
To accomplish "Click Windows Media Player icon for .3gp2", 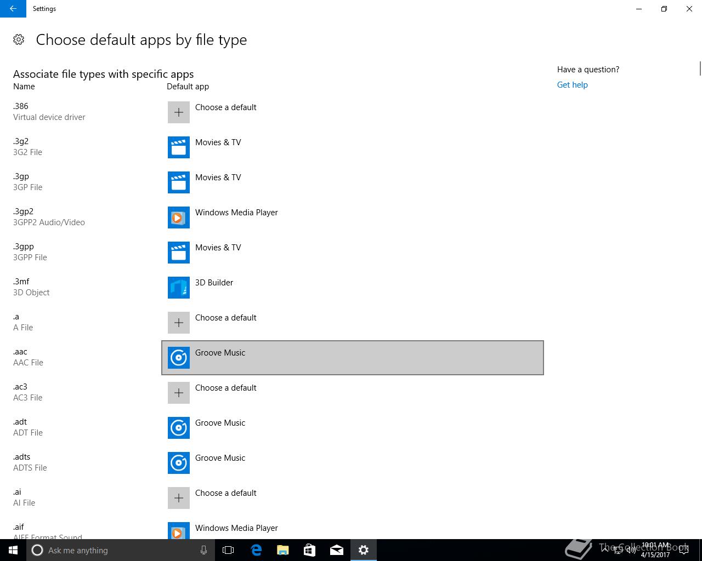I will pos(179,217).
